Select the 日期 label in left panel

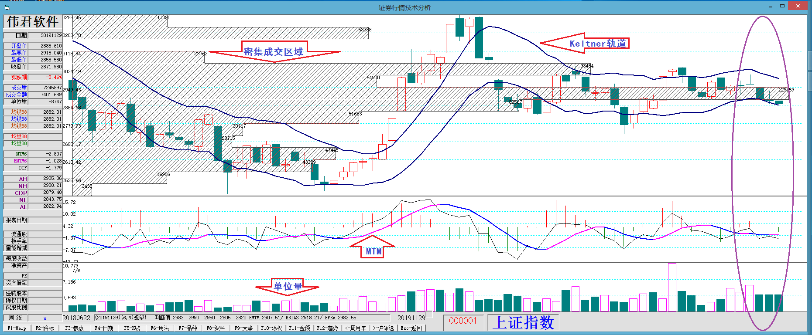click(x=16, y=35)
